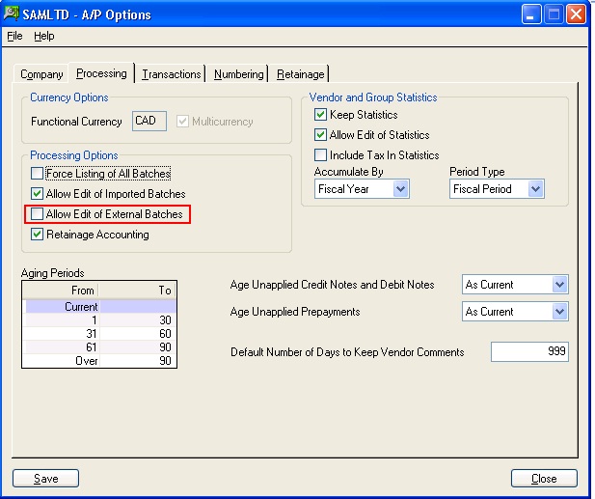Open Age Unapplied Prepayments dropdown
The image size is (595, 499).
pyautogui.click(x=558, y=312)
